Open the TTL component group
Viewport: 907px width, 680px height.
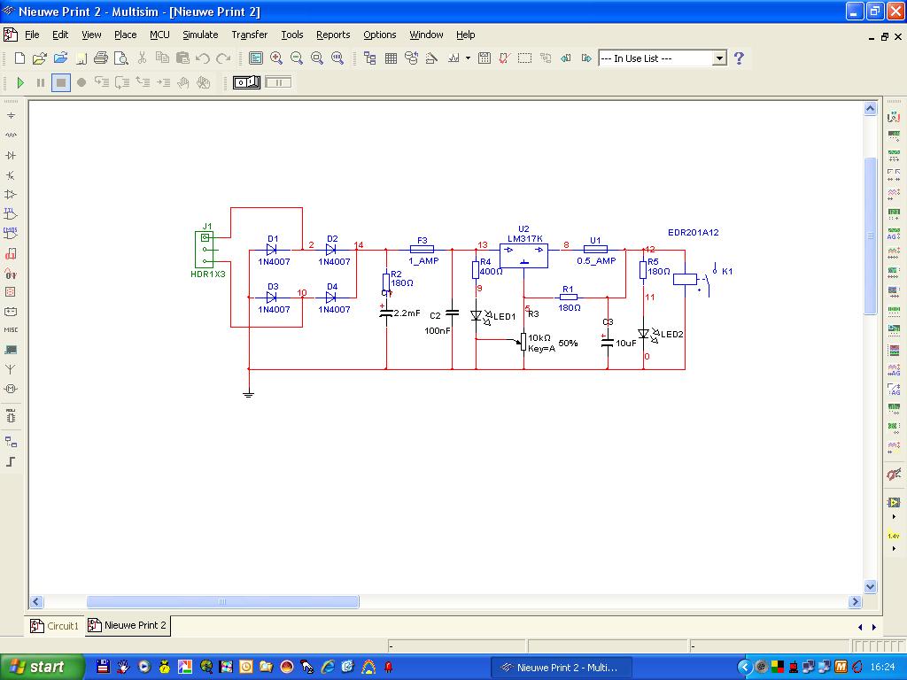click(11, 214)
